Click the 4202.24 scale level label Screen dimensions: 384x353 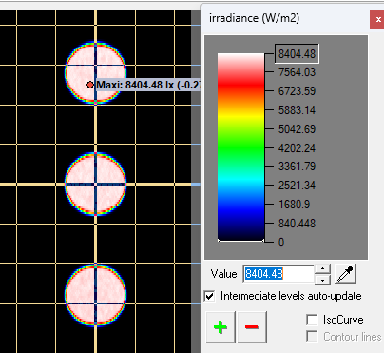tap(297, 148)
